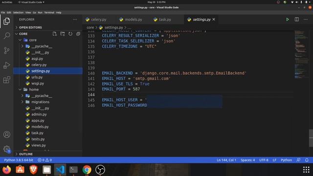Open the Edit menu
The height and width of the screenshot is (176, 313).
[x=9, y=12]
